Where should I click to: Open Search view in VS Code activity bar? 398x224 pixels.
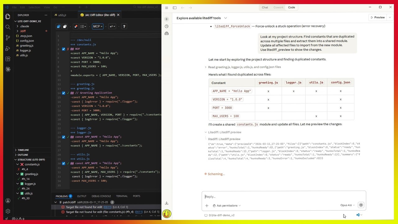pos(8,27)
